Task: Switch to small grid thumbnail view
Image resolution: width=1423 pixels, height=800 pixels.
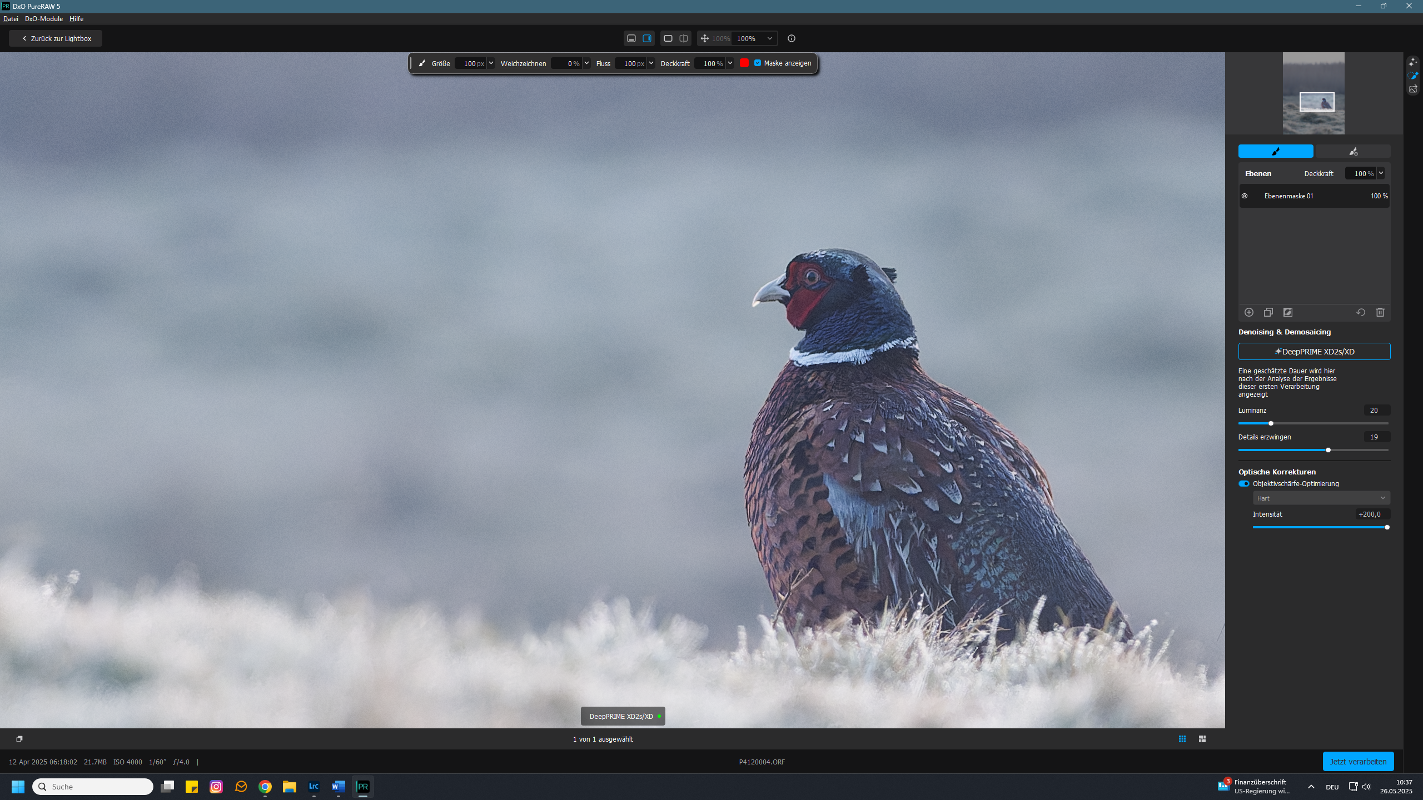Action: coord(1182,739)
